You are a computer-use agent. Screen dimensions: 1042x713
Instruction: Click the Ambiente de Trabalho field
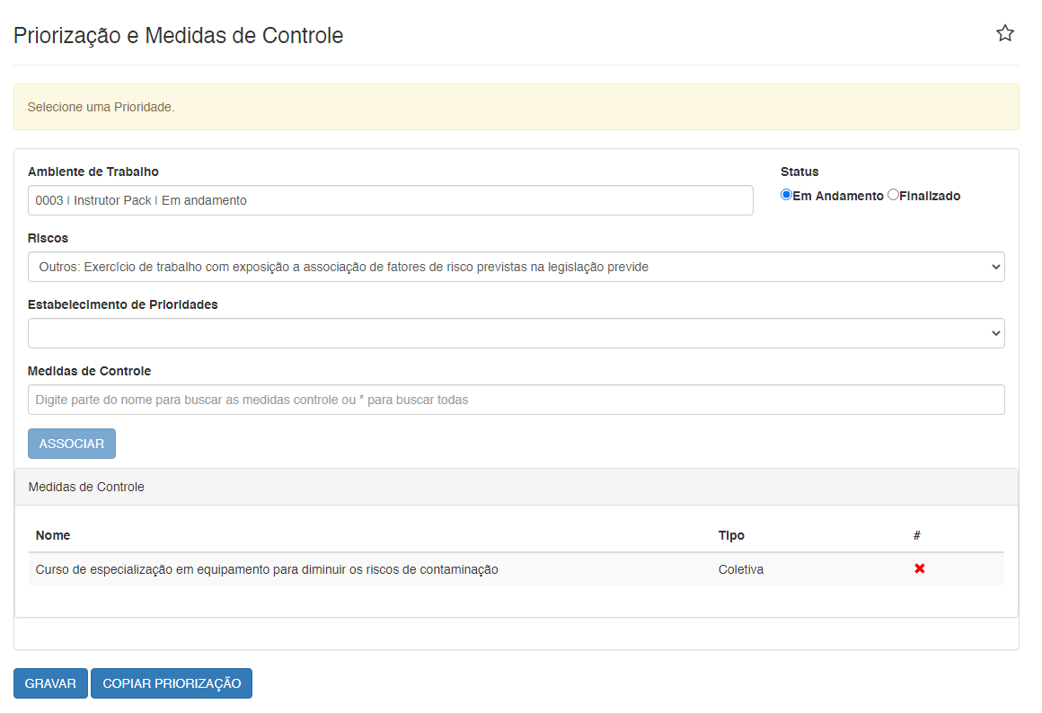point(391,200)
